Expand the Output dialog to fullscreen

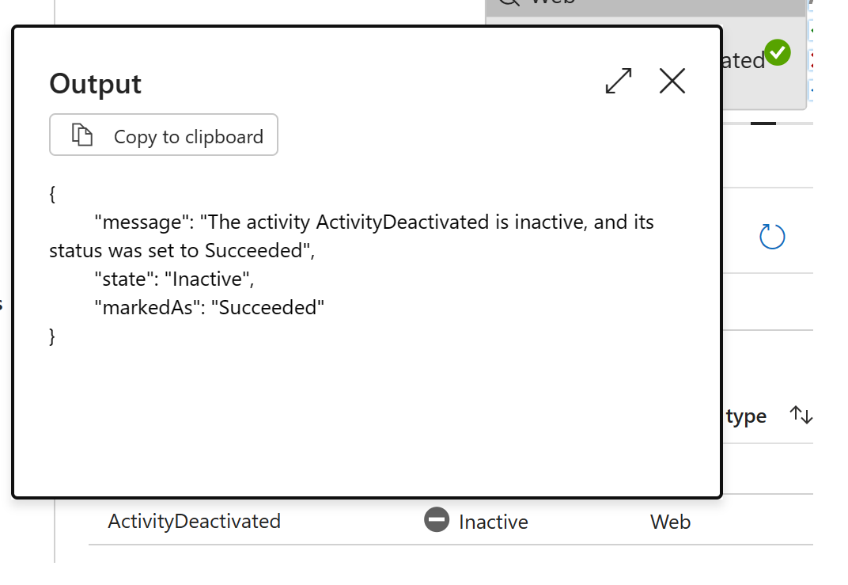pos(618,81)
